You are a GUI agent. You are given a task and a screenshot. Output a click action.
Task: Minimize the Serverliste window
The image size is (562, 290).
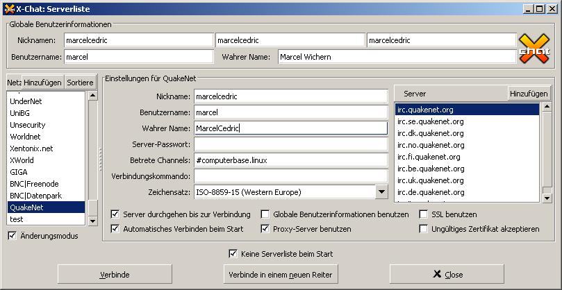(x=529, y=9)
